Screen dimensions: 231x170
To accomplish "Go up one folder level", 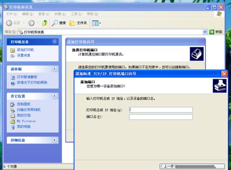I will click(45, 23).
